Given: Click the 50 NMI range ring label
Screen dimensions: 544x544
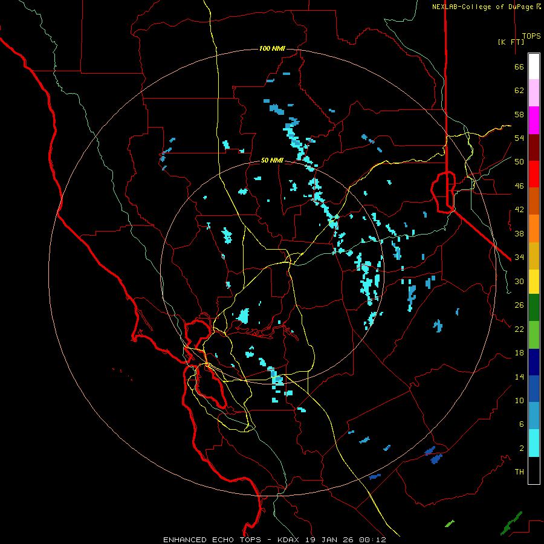Looking at the screenshot, I should tap(272, 160).
